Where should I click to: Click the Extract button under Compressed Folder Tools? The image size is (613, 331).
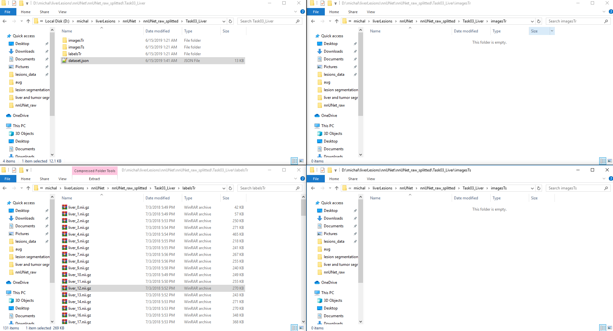point(94,179)
